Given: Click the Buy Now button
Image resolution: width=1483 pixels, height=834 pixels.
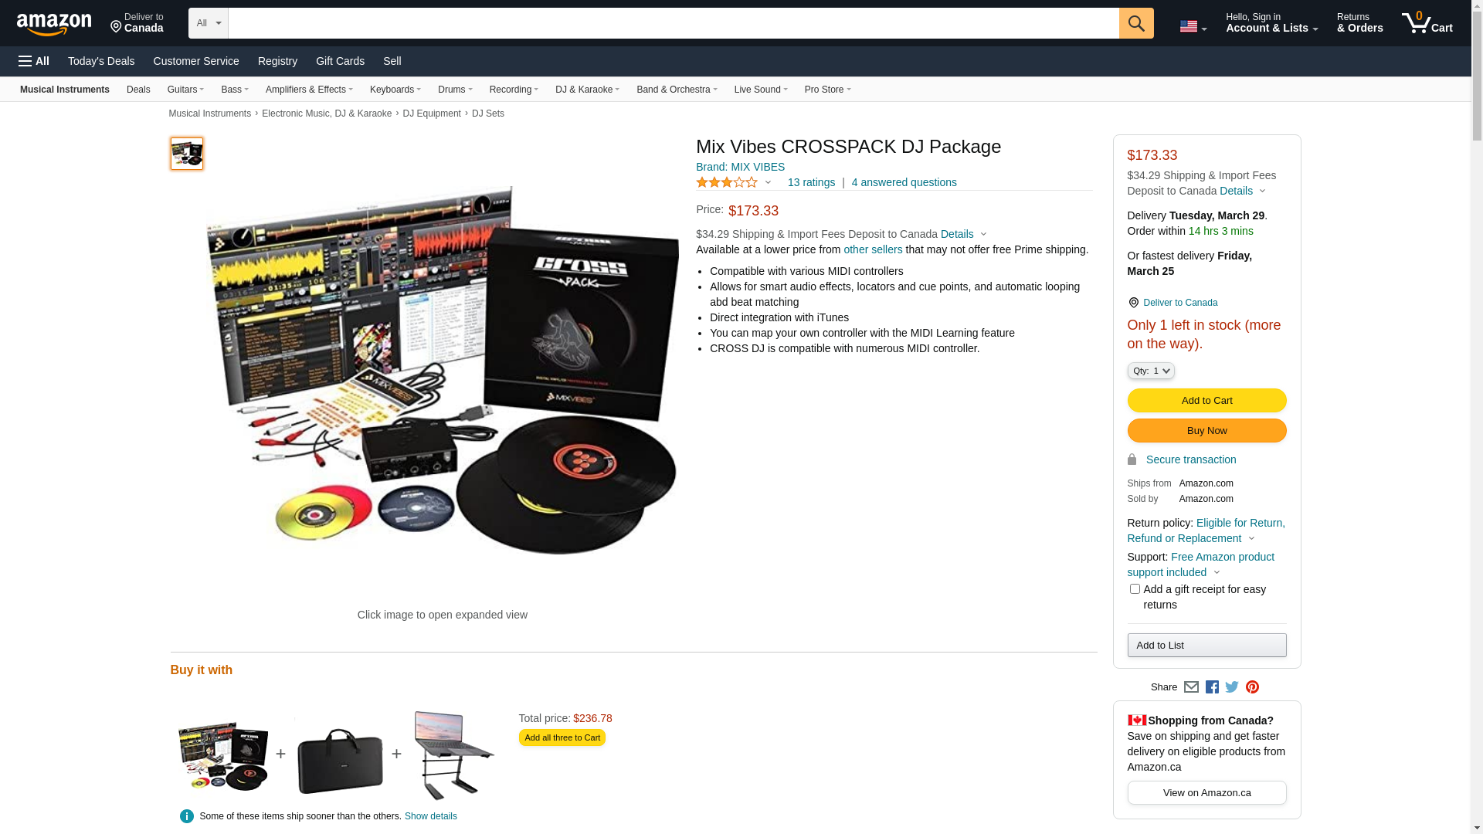Looking at the screenshot, I should (1206, 430).
